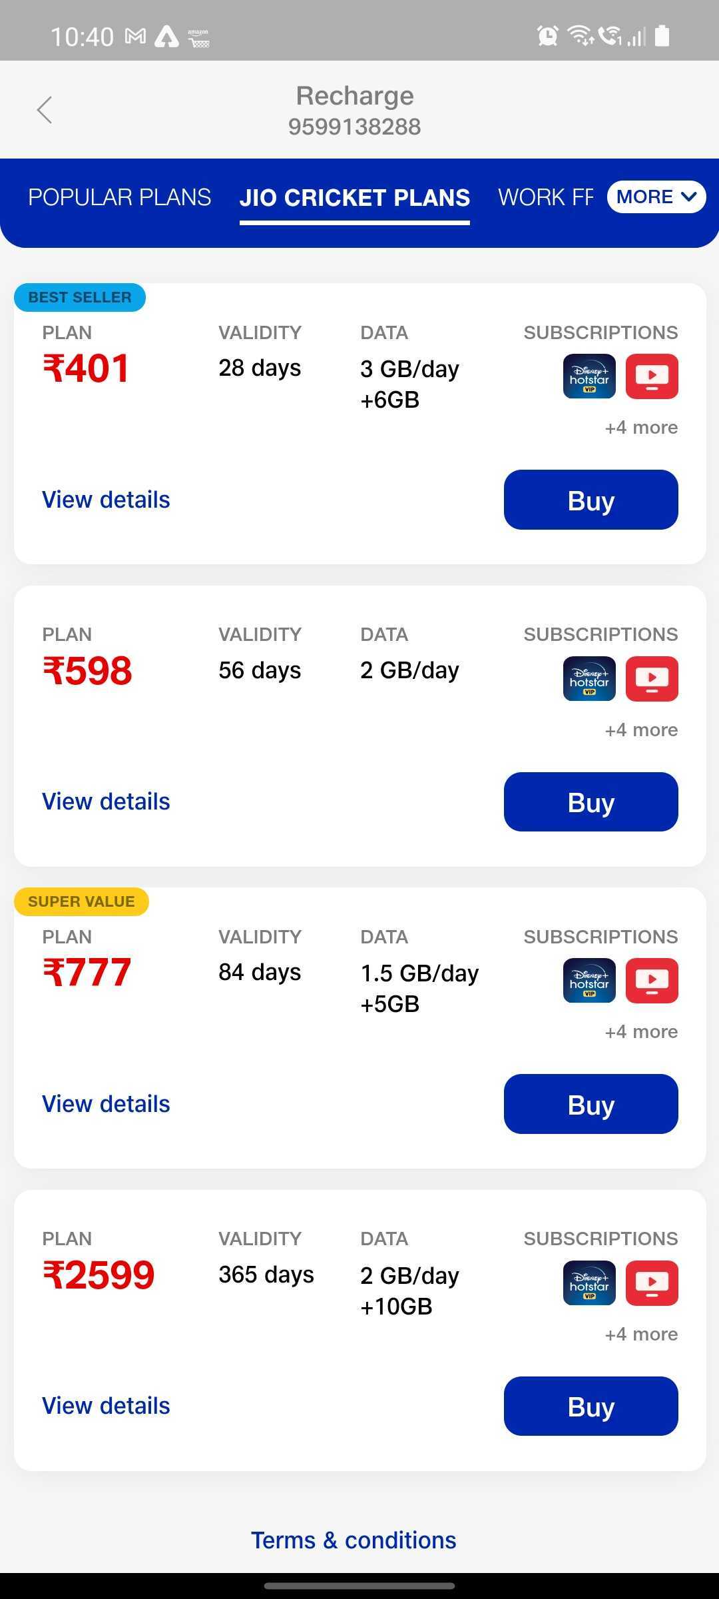Select the Jio Cricket Plans tab
This screenshot has width=719, height=1599.
point(355,198)
